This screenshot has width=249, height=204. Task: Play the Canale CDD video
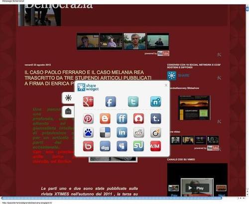click(197, 188)
